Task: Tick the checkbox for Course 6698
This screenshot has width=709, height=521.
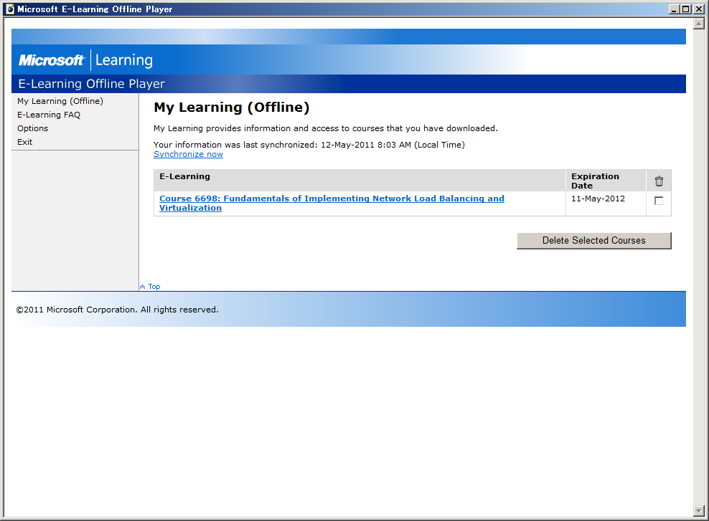Action: click(659, 201)
